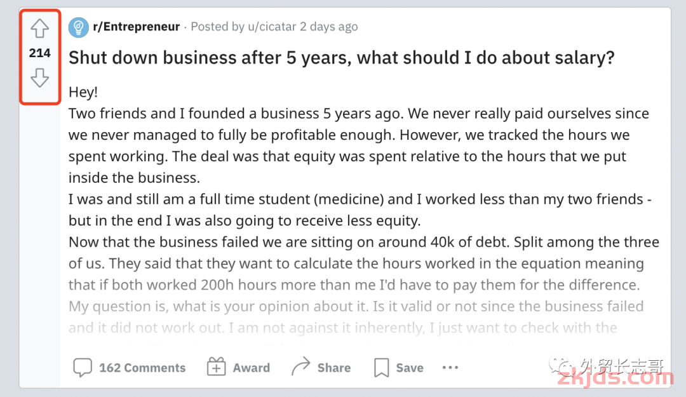Viewport: 686px width, 397px height.
Task: Upvote the post with the up arrow
Action: [x=40, y=29]
